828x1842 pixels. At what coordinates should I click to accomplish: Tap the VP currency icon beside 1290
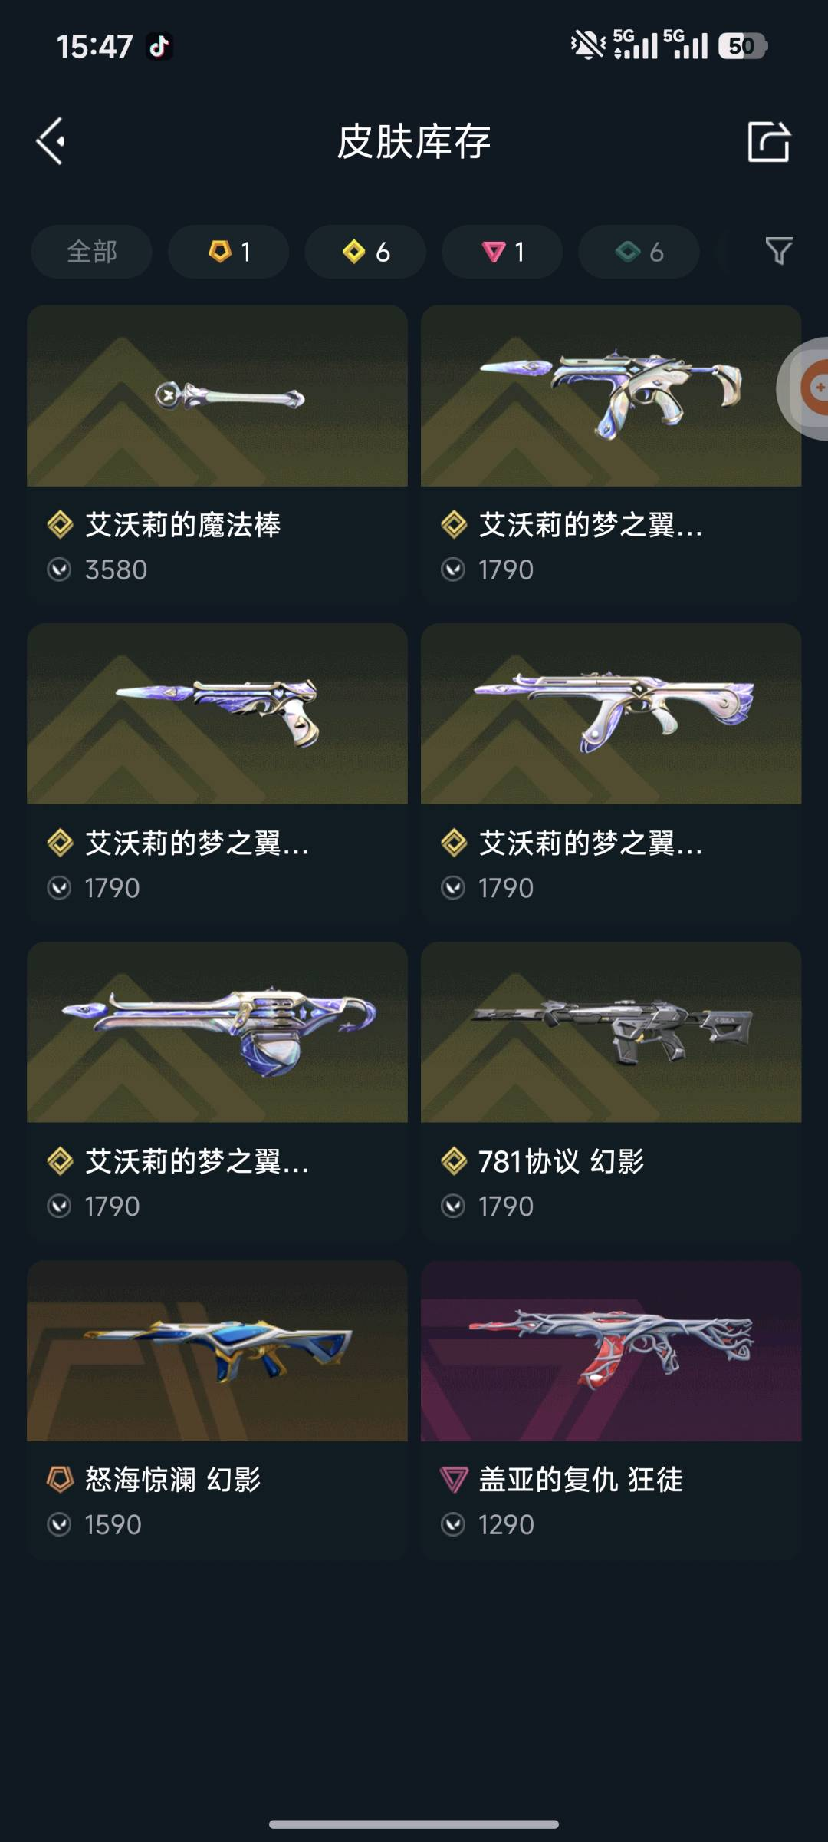(x=453, y=1524)
